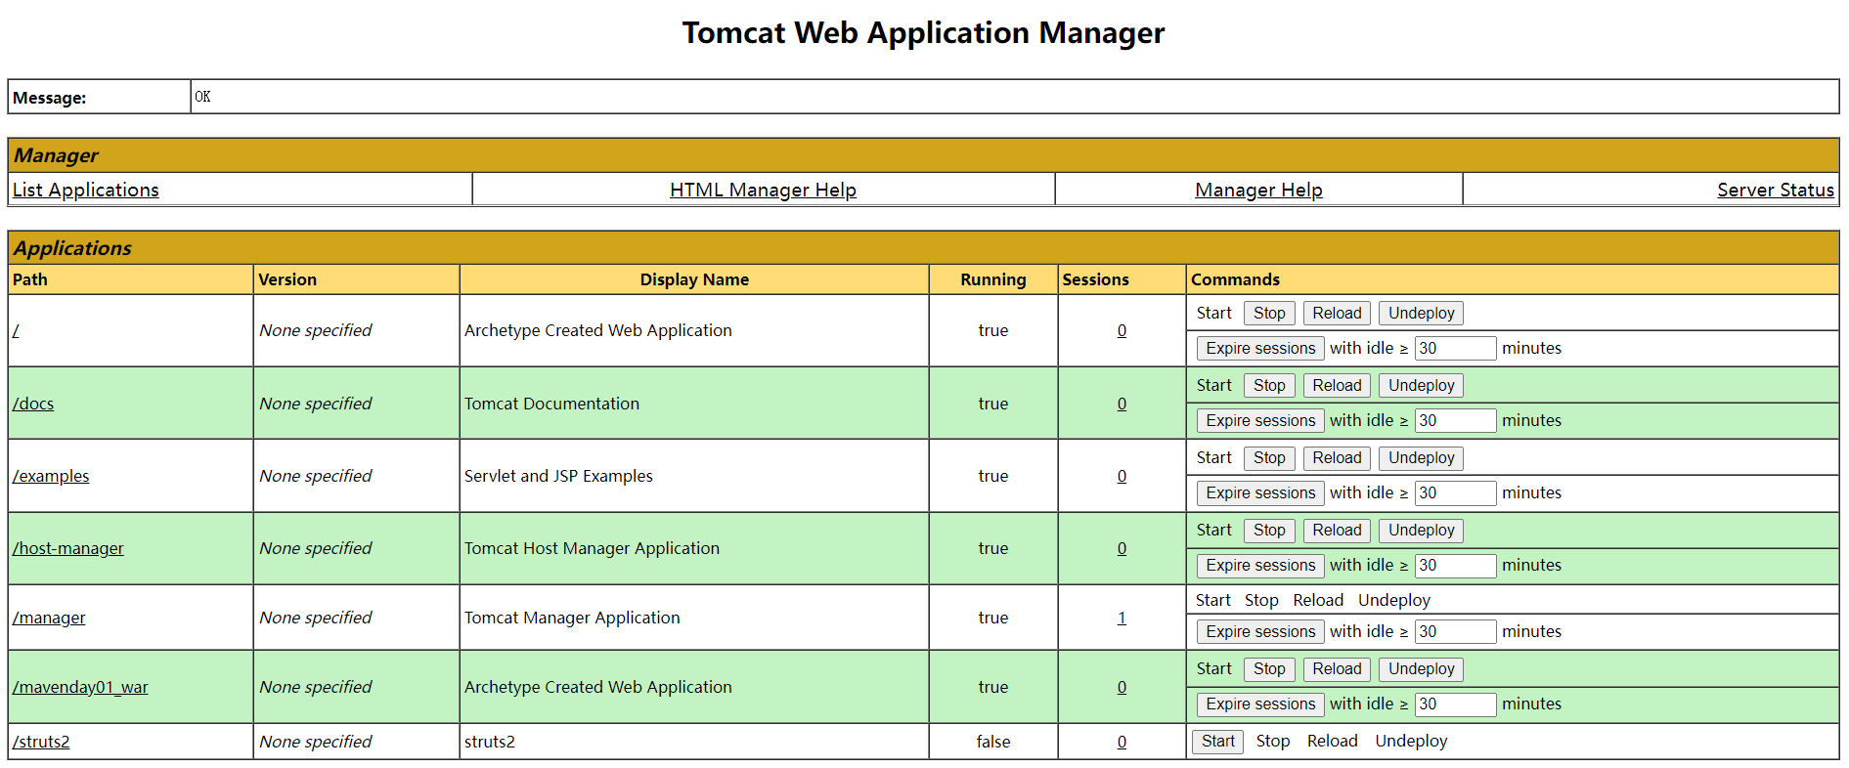Expire sessions for /manager
The width and height of the screenshot is (1849, 768).
[x=1260, y=631]
